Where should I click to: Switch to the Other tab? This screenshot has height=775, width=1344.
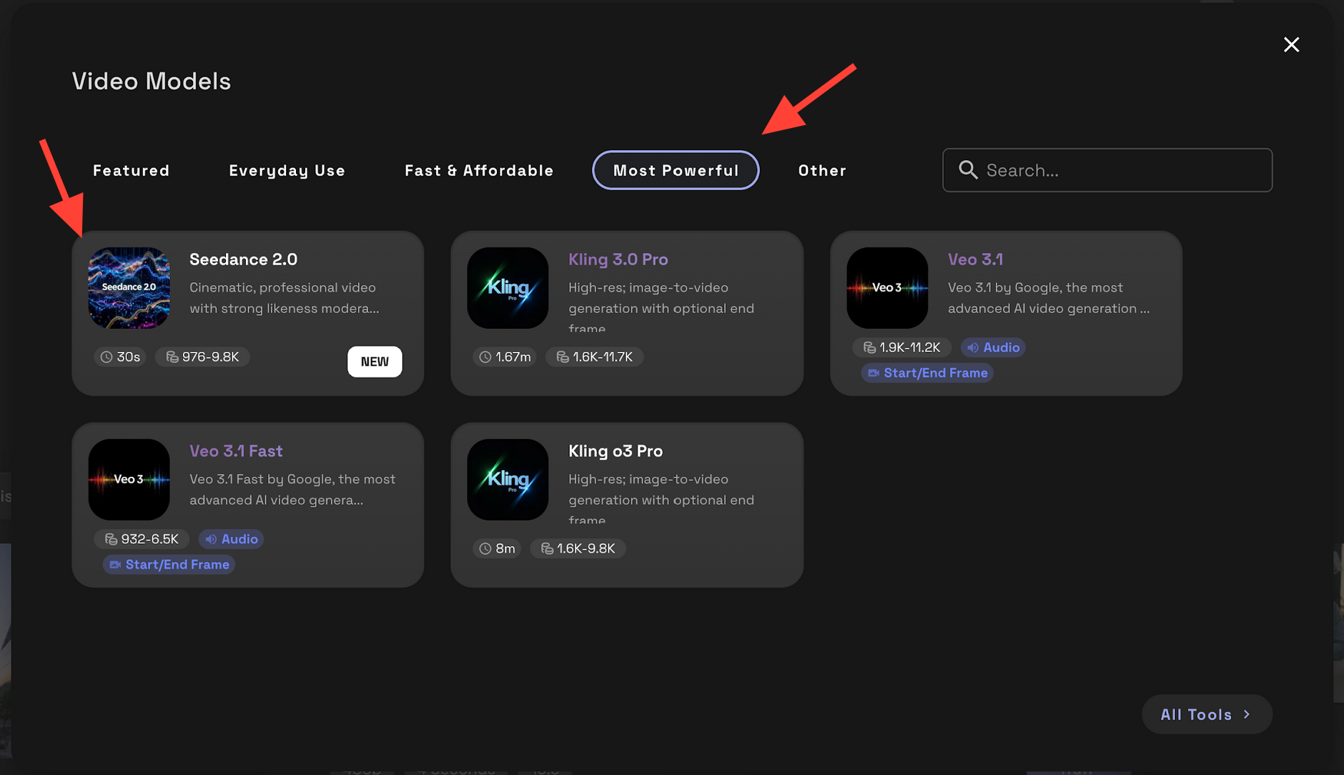tap(822, 170)
